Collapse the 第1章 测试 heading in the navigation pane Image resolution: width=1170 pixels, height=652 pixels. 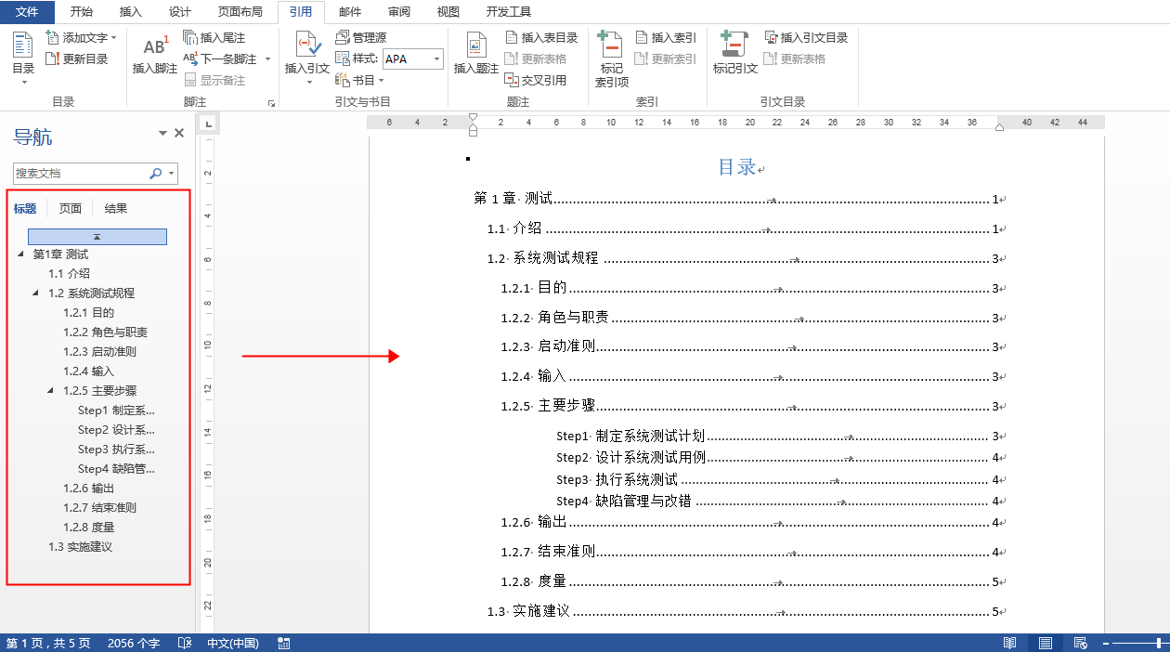click(21, 254)
